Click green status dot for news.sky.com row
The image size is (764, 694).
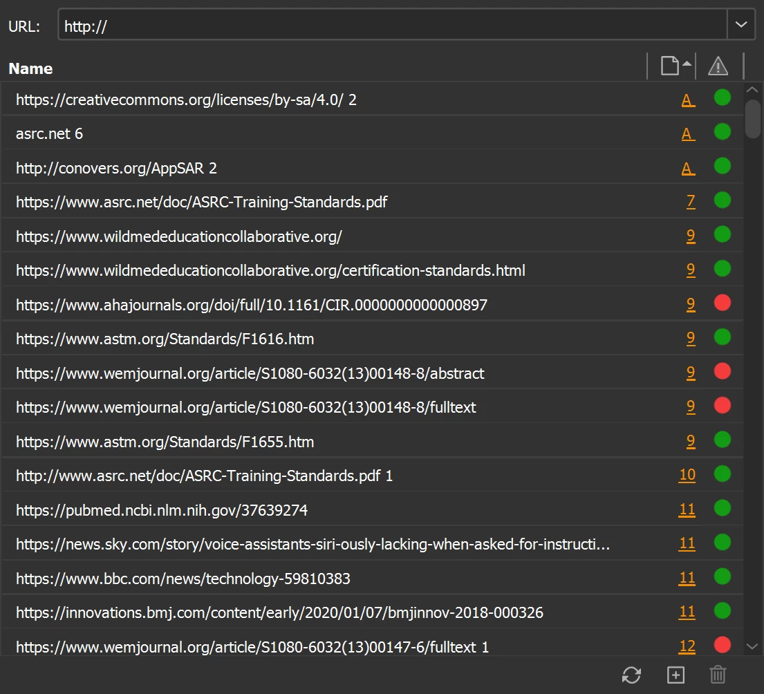tap(722, 542)
